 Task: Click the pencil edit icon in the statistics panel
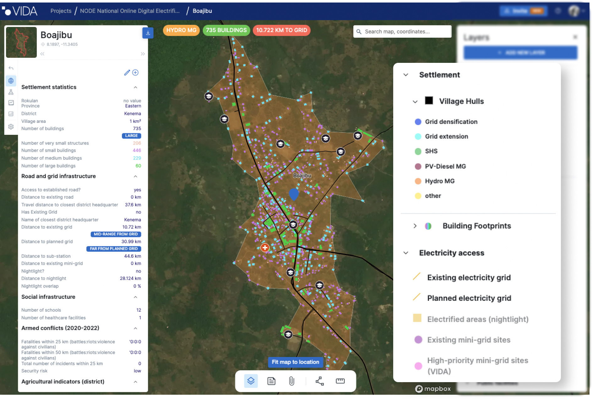[x=127, y=73]
